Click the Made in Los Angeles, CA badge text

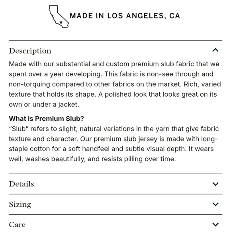pyautogui.click(x=125, y=16)
